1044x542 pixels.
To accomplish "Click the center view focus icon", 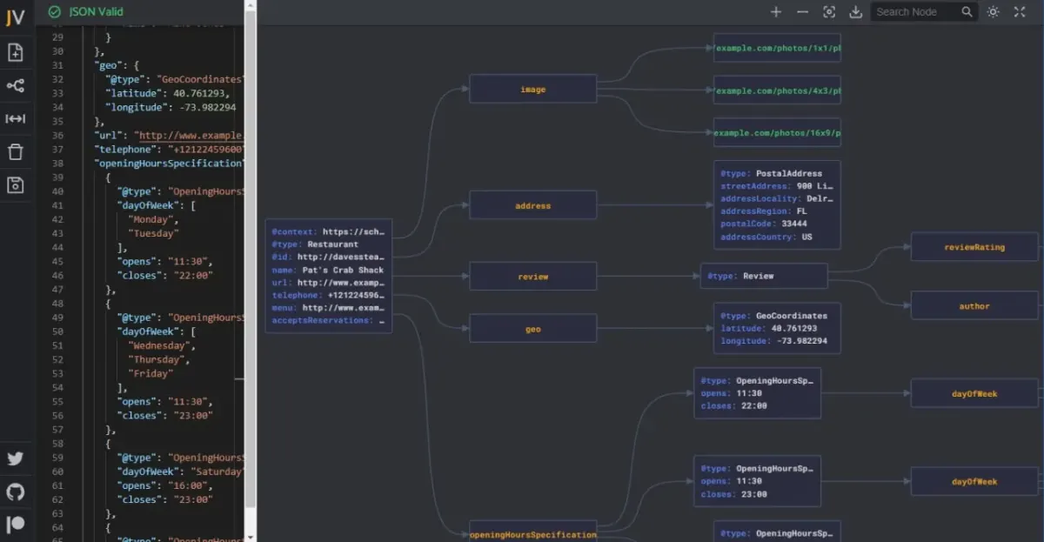I will click(x=829, y=11).
